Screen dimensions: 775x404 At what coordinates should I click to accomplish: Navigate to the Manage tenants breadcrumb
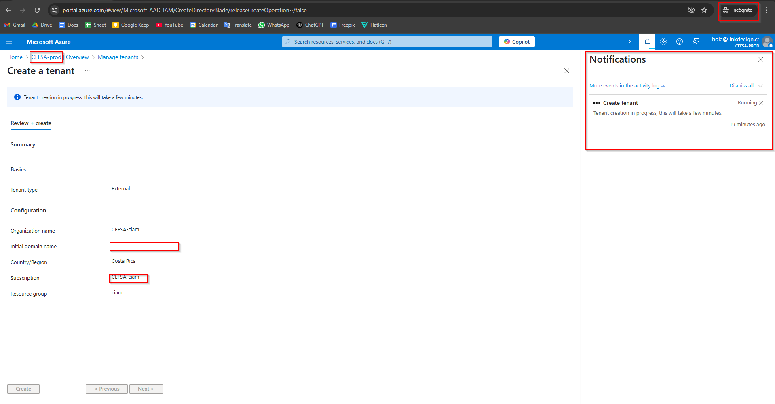[x=118, y=57]
